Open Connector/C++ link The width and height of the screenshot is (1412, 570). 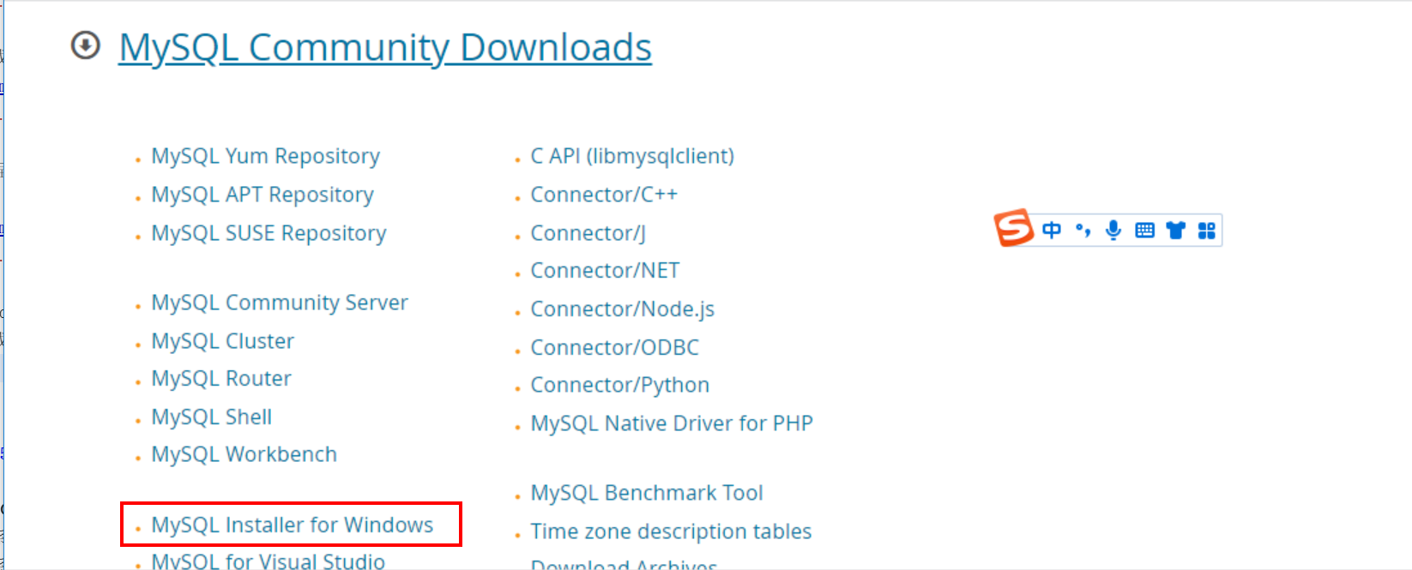pos(604,195)
